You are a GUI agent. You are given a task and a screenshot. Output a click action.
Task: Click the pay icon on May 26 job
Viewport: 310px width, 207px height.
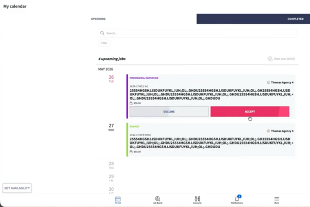(131, 103)
